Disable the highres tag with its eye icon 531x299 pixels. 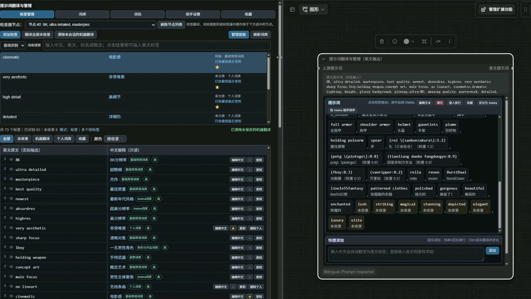click(x=11, y=218)
